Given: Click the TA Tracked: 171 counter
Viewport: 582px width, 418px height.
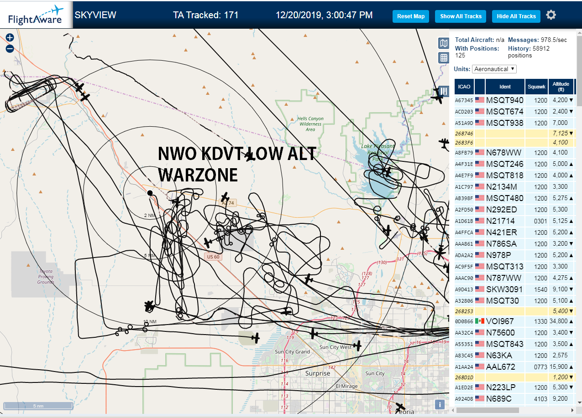Looking at the screenshot, I should [206, 15].
